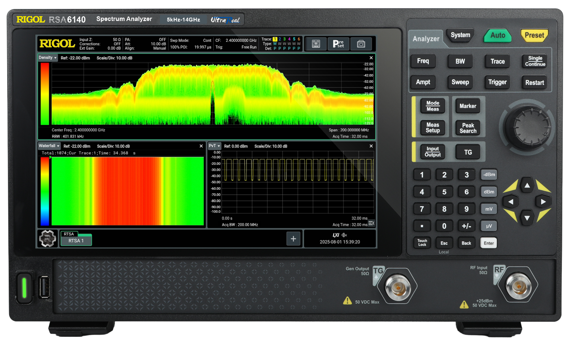The width and height of the screenshot is (572, 342).
Task: Push the Trigger key
Action: pyautogui.click(x=498, y=82)
